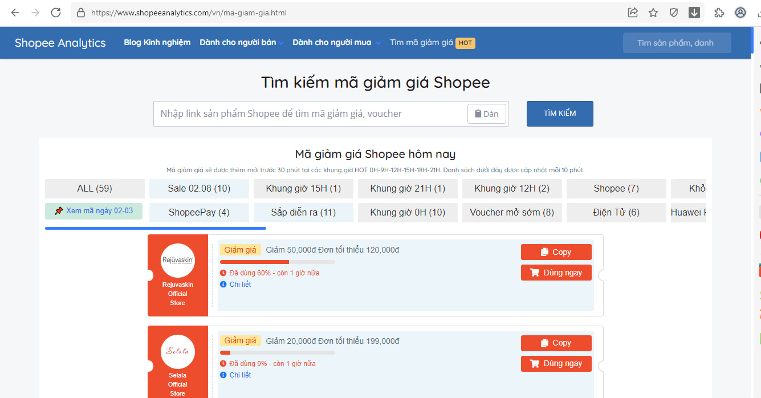Expand the 'Dành cho người mua' menu
This screenshot has width=761, height=398.
click(x=336, y=43)
